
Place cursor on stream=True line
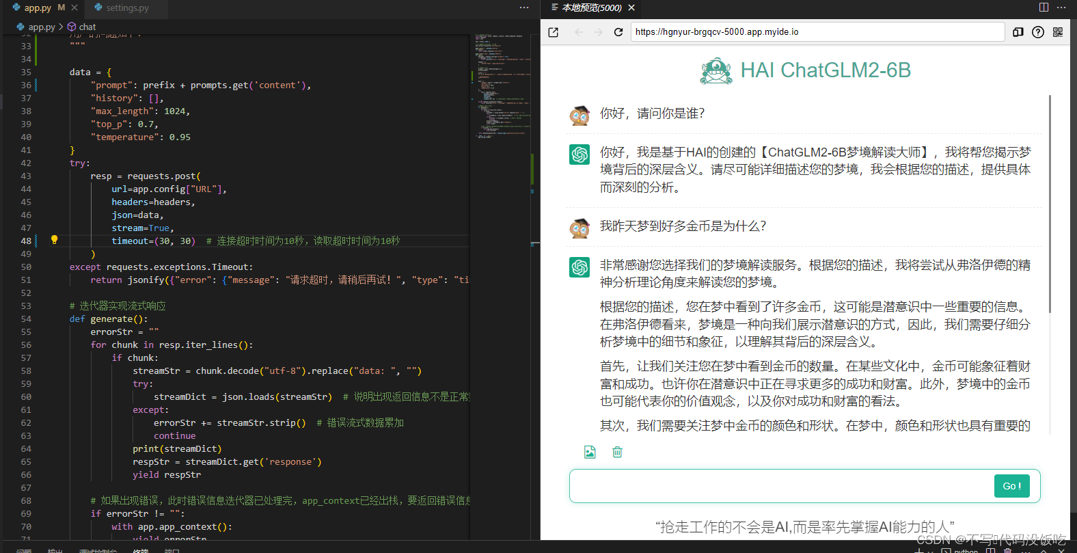[x=143, y=228]
